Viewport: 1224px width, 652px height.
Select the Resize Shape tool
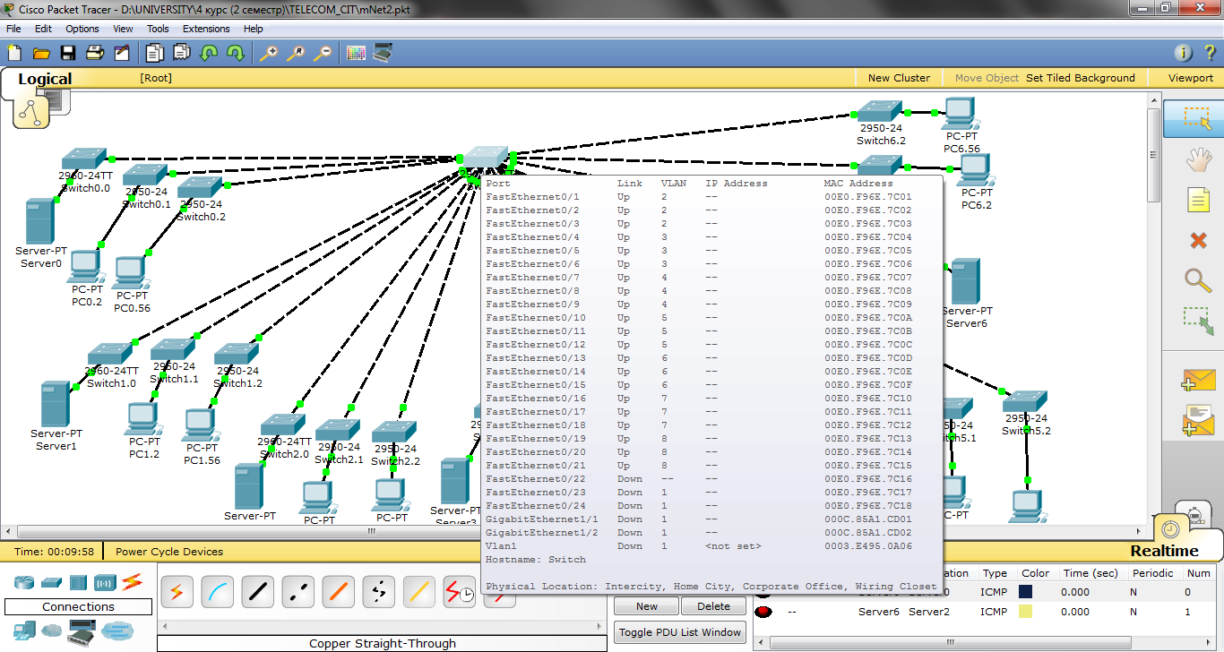(x=1198, y=321)
